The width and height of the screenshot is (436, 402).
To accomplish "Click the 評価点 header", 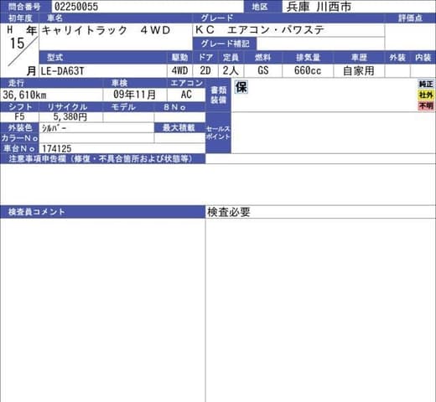I will tap(410, 18).
